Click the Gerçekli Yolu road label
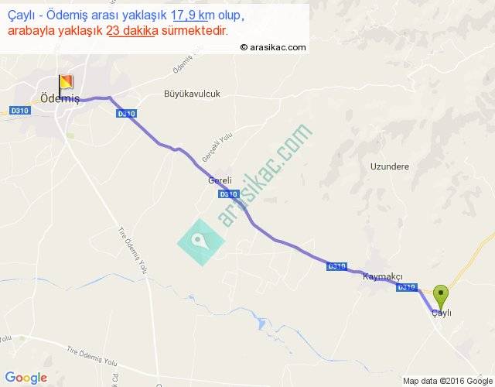Screen dimensions: 495x387 pyautogui.click(x=217, y=147)
